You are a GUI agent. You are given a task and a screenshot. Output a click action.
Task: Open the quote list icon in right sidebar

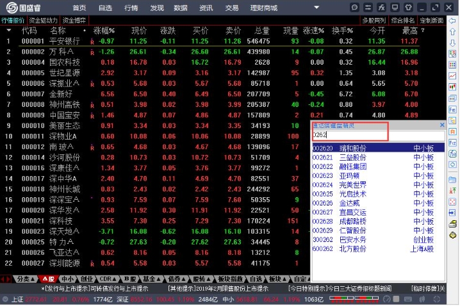(x=453, y=54)
